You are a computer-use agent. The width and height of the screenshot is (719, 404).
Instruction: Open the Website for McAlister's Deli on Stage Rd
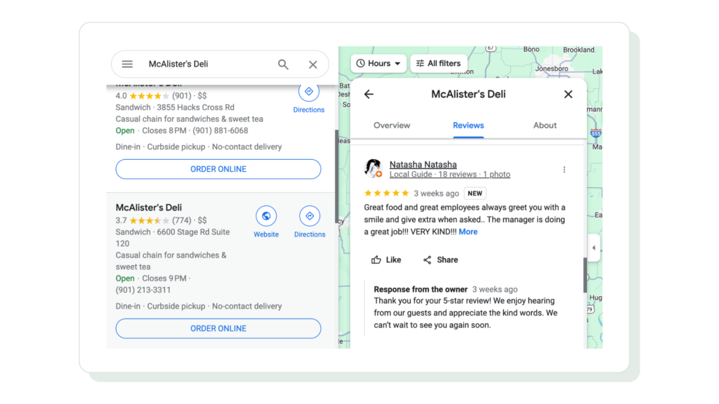coord(266,215)
